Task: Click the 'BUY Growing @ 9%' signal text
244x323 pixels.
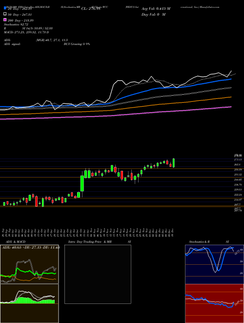Action: pos(77,44)
